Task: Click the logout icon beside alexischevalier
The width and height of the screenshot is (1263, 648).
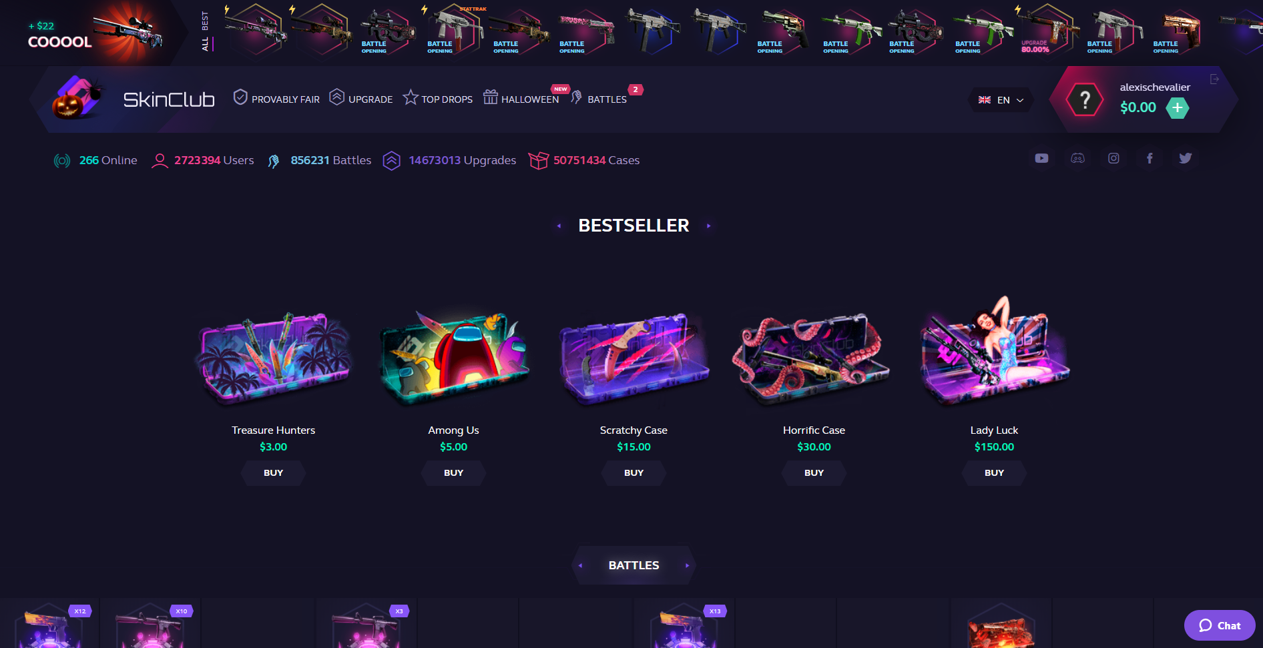Action: [x=1214, y=79]
